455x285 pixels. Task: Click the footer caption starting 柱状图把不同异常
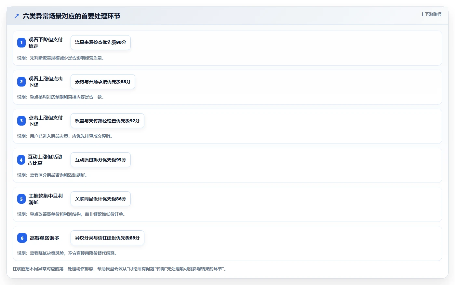click(119, 269)
